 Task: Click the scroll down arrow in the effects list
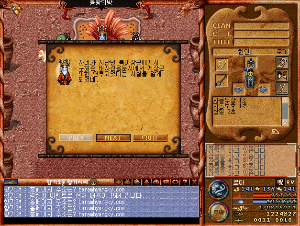pos(285,123)
